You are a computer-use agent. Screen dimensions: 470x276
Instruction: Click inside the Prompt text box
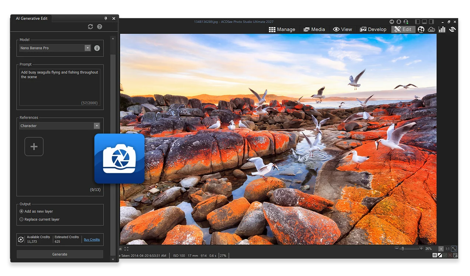(60, 88)
